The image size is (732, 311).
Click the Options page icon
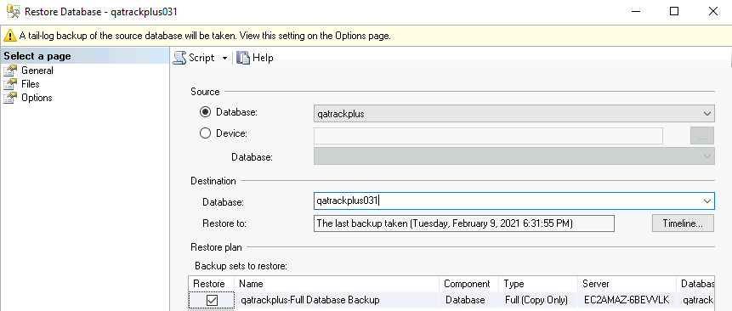pos(10,98)
